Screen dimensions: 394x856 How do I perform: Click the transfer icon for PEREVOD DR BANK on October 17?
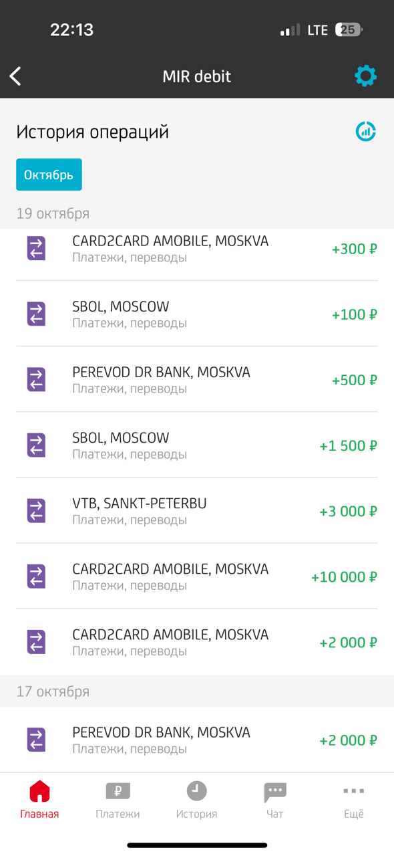click(x=36, y=739)
